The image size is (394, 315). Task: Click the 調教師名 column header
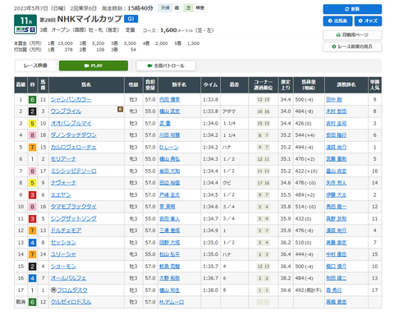click(x=346, y=85)
